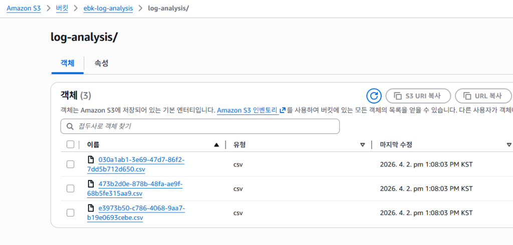Screen dimensions: 513x245
Task: Click the magnifier icon in search box
Action: [x=69, y=127]
